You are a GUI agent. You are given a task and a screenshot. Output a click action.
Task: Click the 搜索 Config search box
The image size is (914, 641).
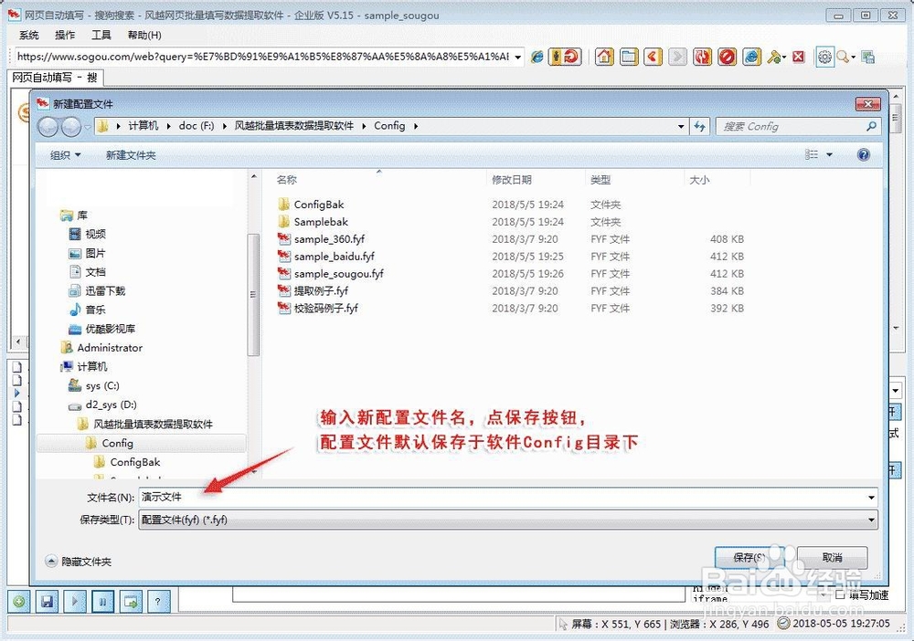pyautogui.click(x=797, y=126)
